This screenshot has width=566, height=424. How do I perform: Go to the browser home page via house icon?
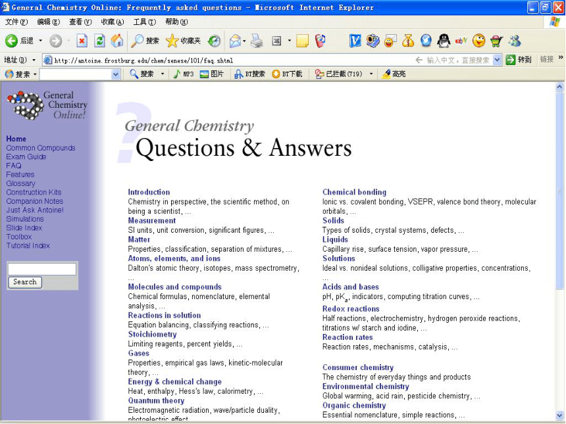pos(117,41)
